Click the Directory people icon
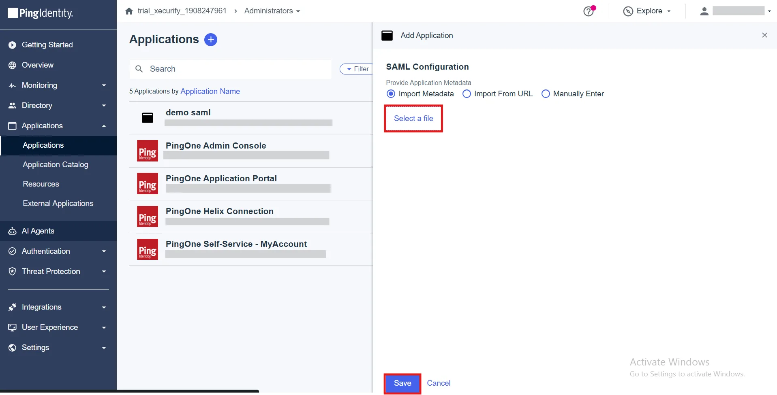Screen dimensions: 777x395 [13, 106]
